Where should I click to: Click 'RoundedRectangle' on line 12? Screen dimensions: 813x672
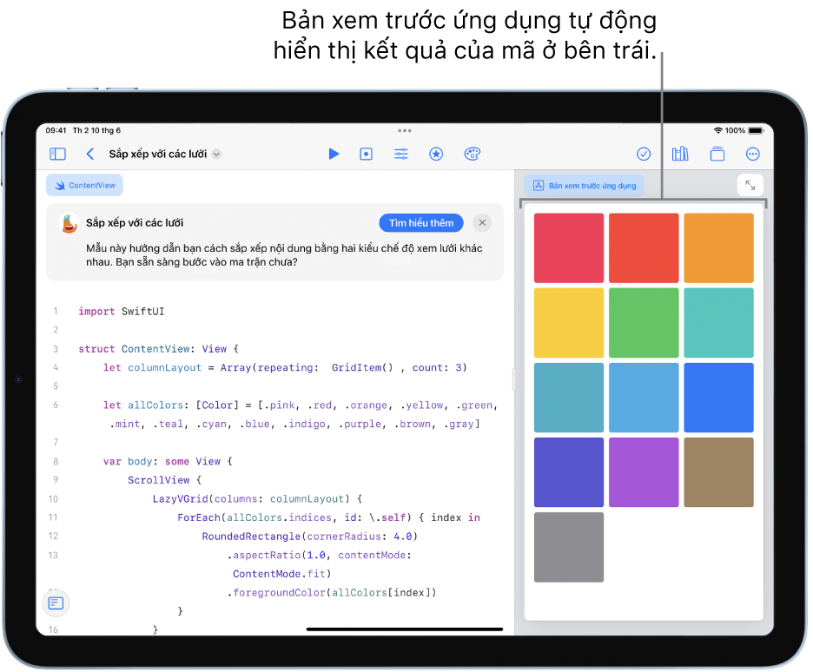[251, 537]
